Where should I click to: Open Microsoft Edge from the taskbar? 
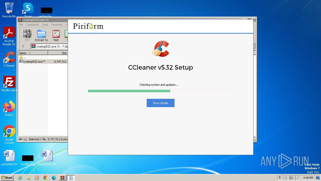point(54,178)
